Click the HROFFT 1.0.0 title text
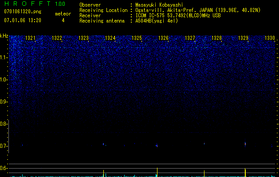Image resolution: width=279 pixels, height=177 pixels. pyautogui.click(x=35, y=4)
